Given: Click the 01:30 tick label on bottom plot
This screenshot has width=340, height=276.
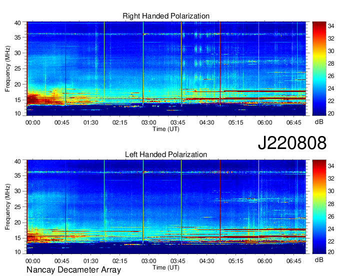Looking at the screenshot, I should pyautogui.click(x=91, y=261).
